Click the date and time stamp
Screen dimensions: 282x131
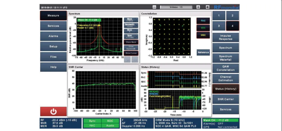(54, 8)
